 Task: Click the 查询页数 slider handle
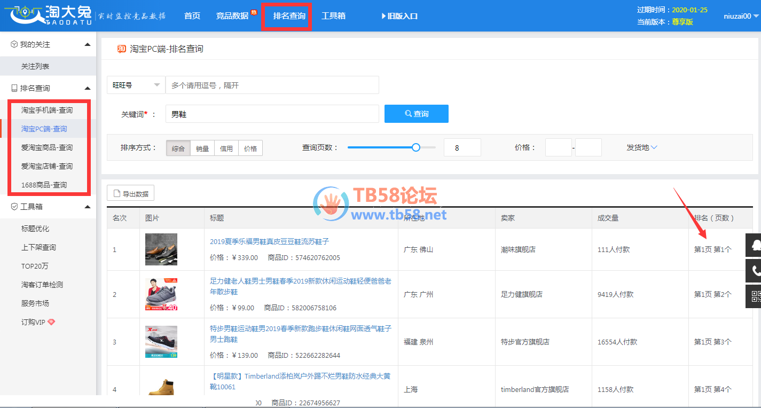coord(416,147)
